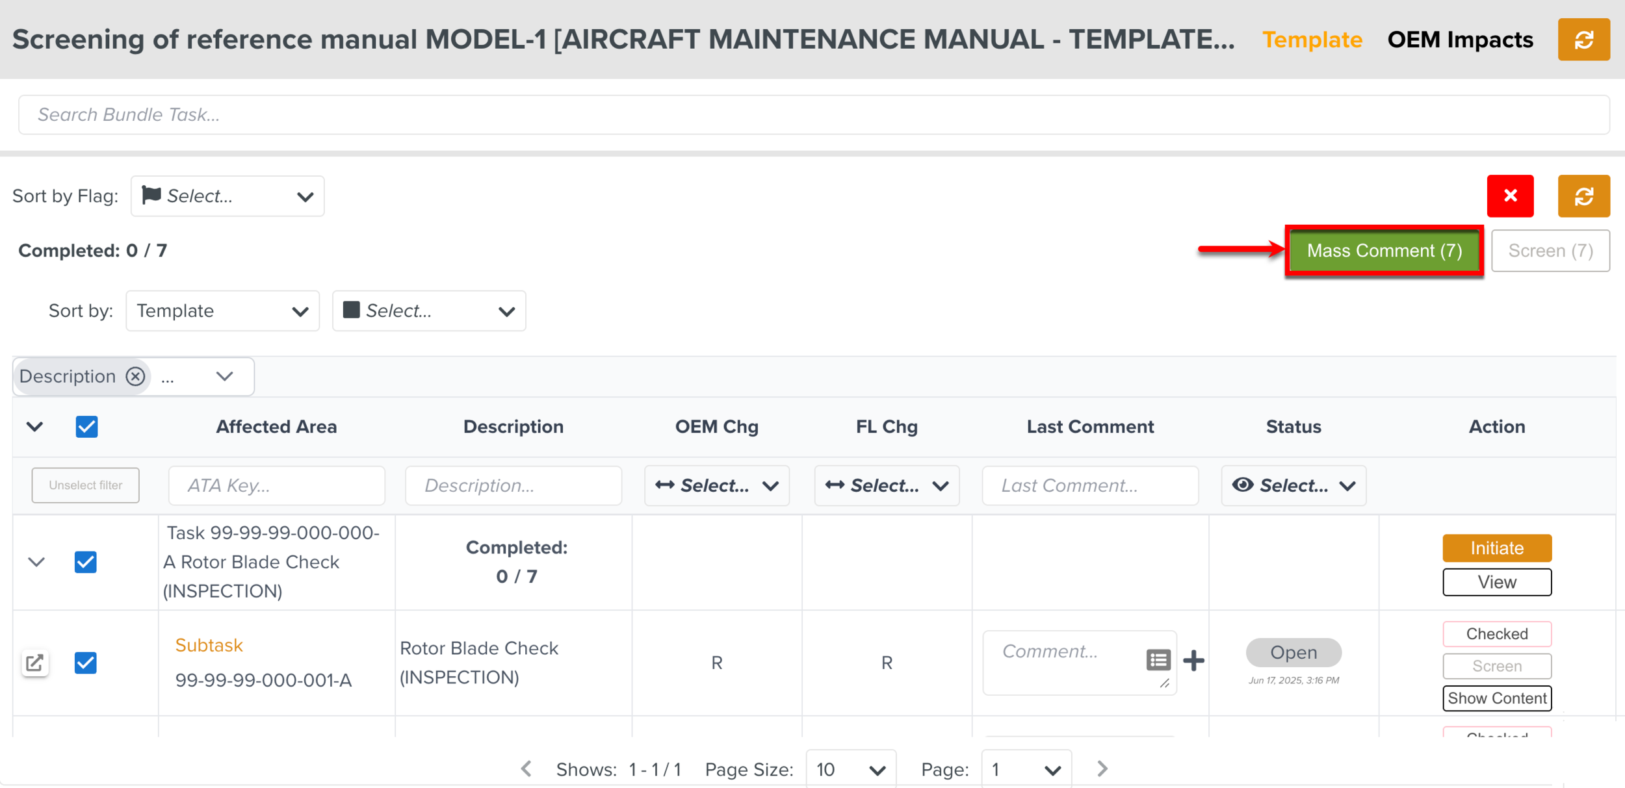Go to next page arrow
The height and width of the screenshot is (788, 1625).
click(1102, 769)
